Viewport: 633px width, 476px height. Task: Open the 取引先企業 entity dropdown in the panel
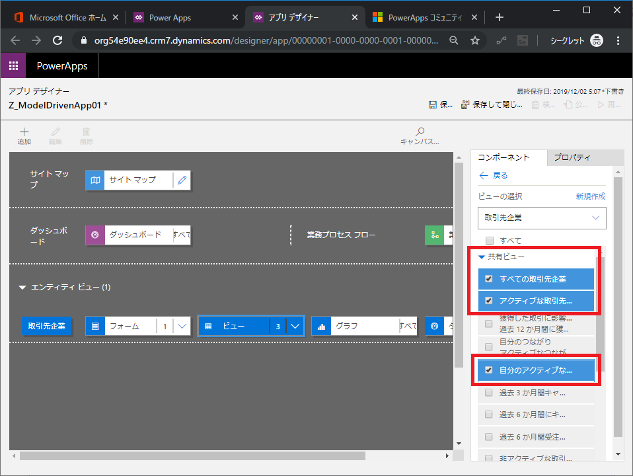[542, 218]
